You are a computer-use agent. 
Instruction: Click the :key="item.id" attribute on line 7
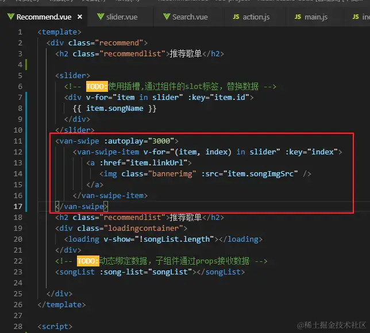coord(218,98)
